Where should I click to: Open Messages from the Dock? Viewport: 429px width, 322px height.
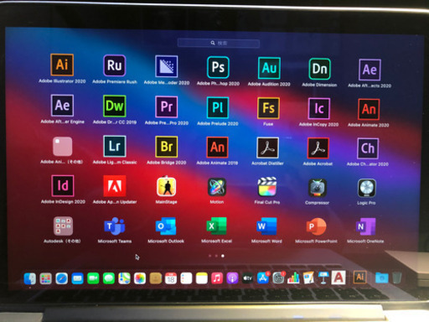click(x=109, y=278)
